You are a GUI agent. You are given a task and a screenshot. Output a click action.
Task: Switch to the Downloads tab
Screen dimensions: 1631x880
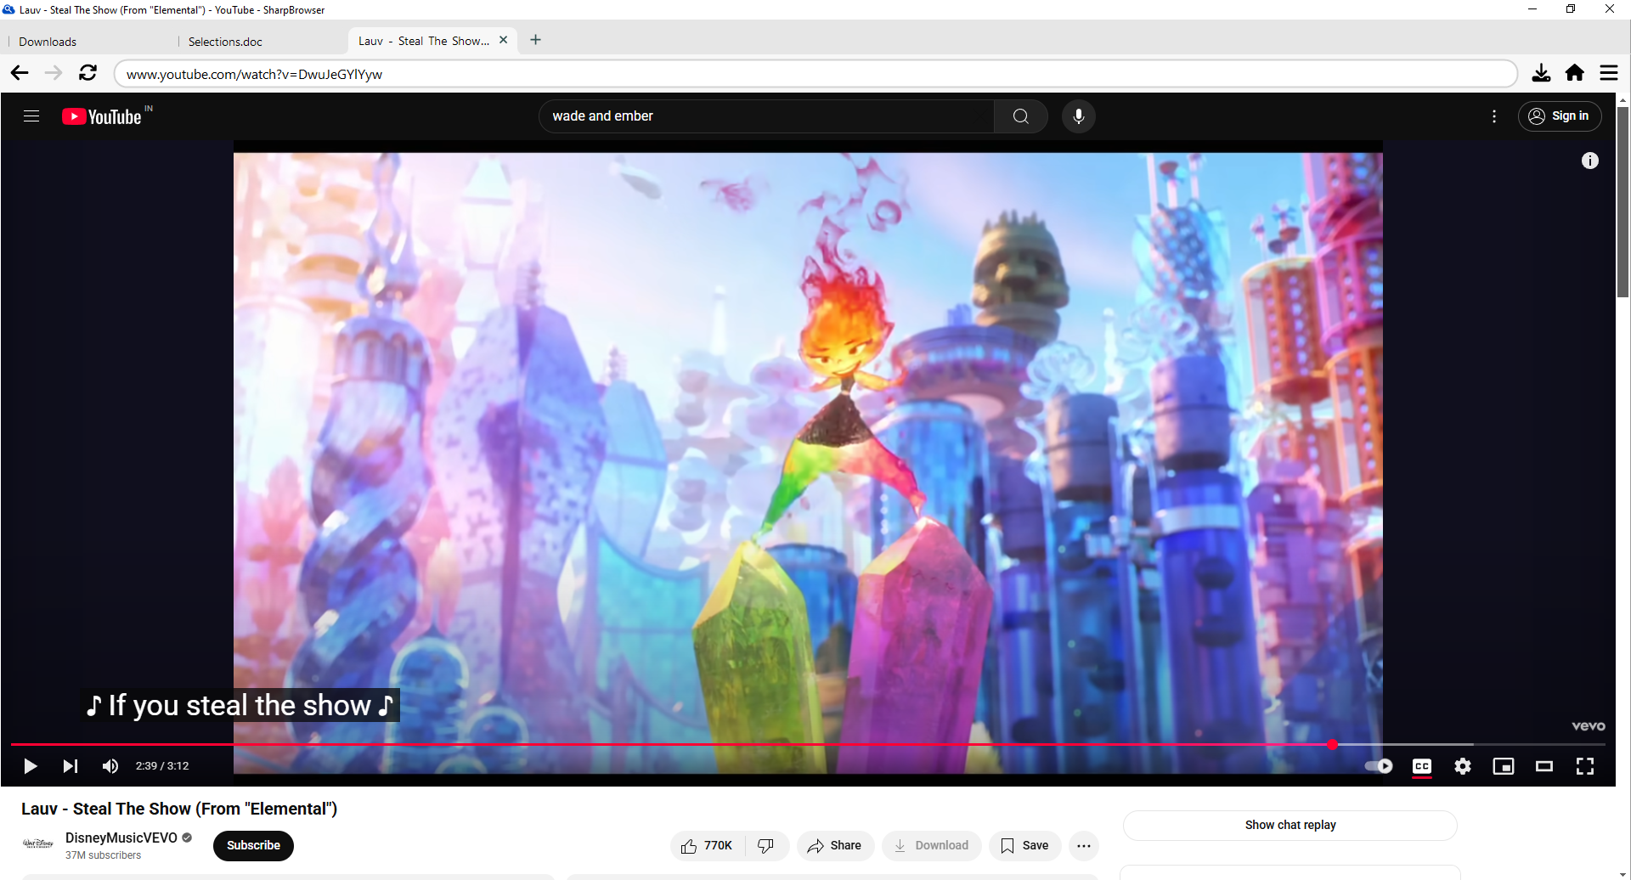point(89,42)
